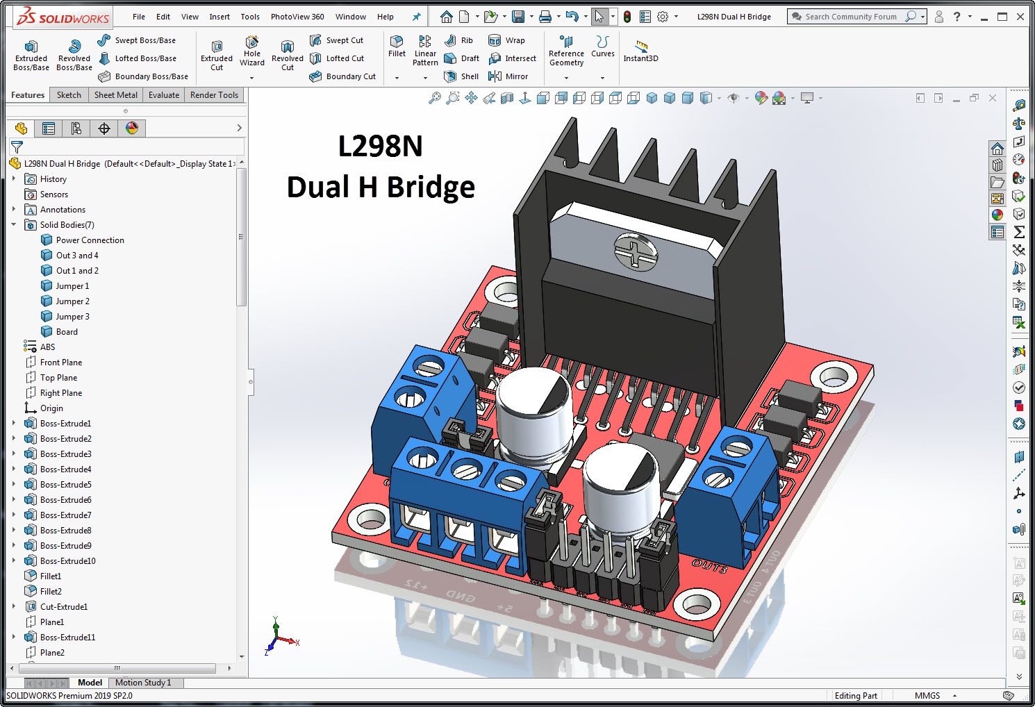Select the Power Connection body
The image size is (1035, 707).
[90, 240]
